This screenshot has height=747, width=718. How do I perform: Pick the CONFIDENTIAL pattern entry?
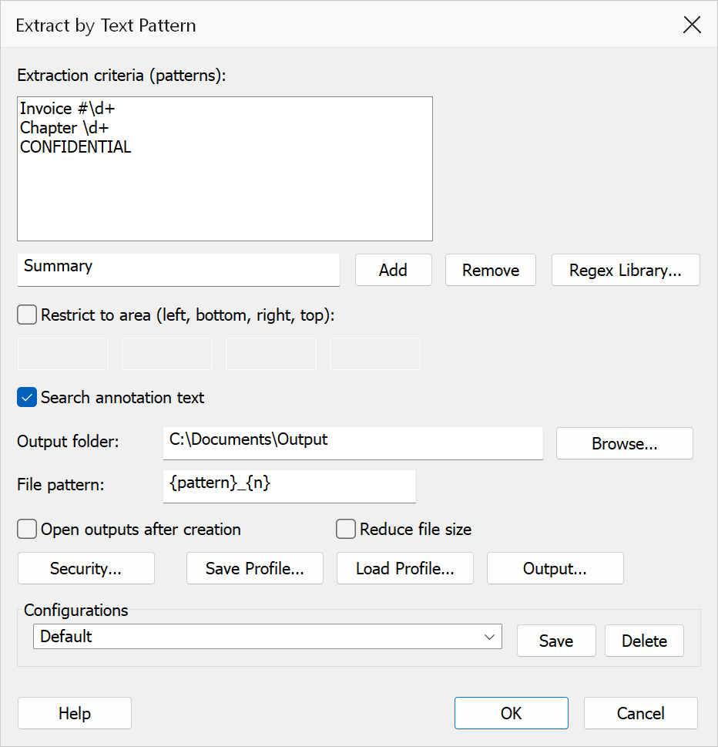75,146
